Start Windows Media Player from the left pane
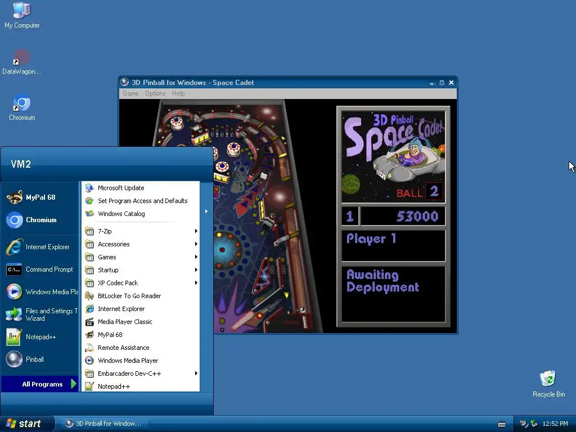The height and width of the screenshot is (432, 576). point(40,292)
